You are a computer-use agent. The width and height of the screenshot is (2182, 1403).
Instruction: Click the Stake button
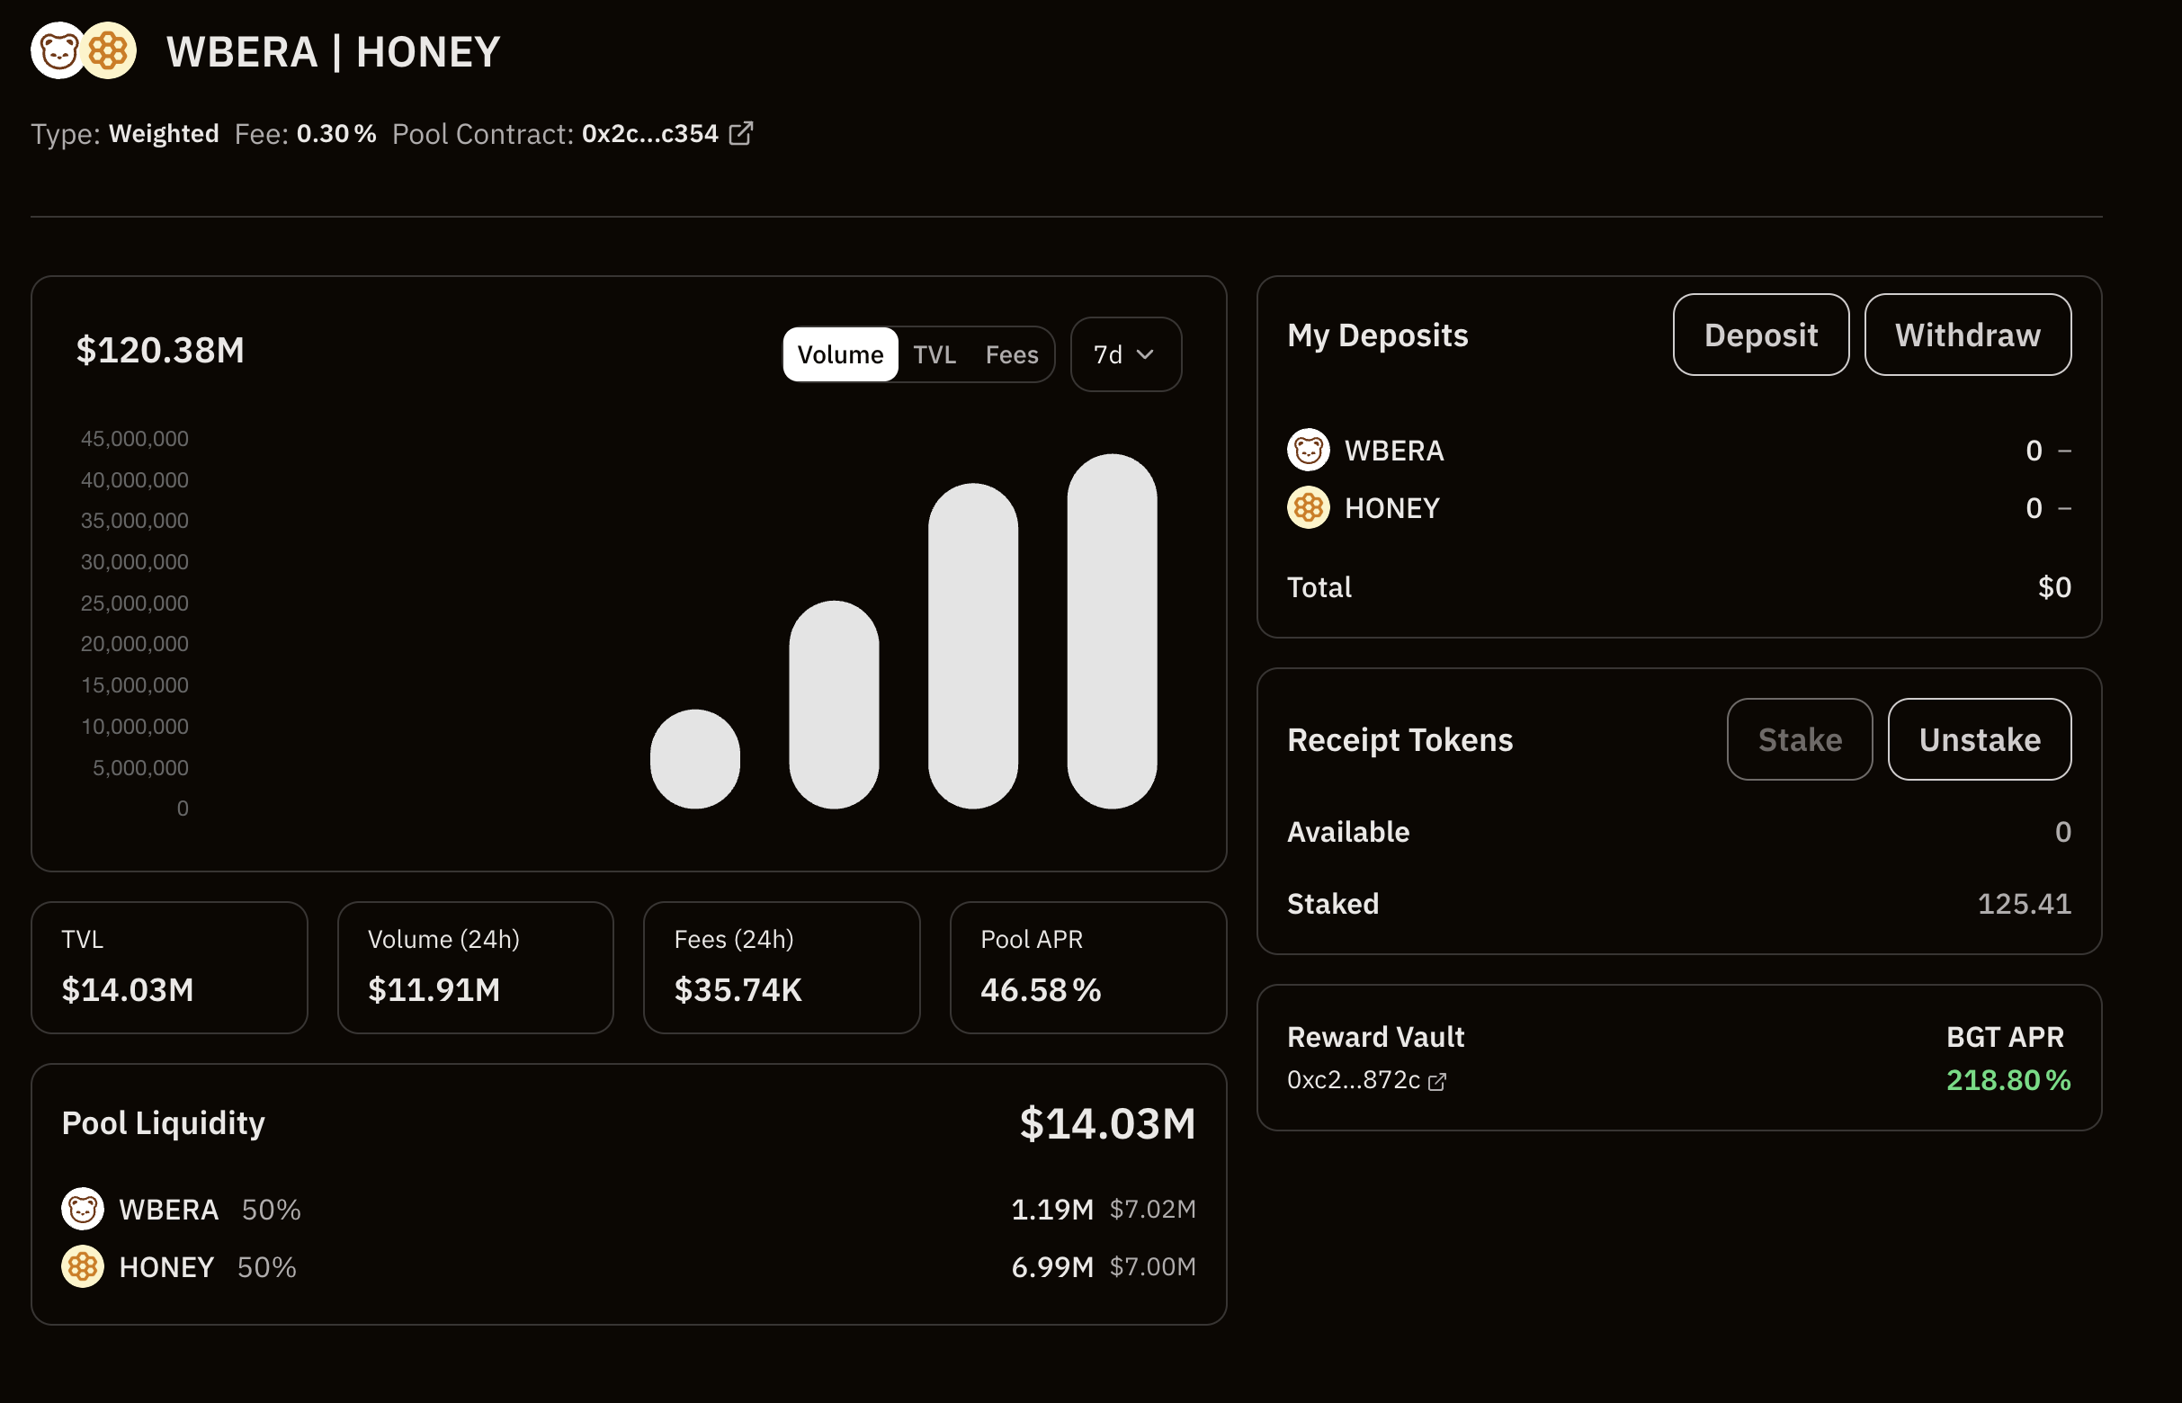point(1799,739)
